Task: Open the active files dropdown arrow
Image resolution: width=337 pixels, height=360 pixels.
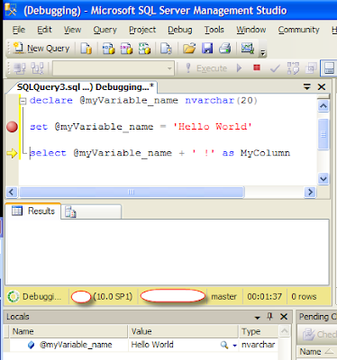Action: point(306,87)
